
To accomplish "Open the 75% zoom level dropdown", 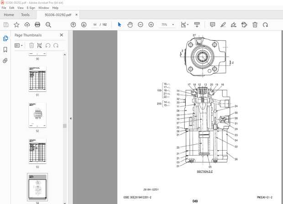I will (173, 24).
